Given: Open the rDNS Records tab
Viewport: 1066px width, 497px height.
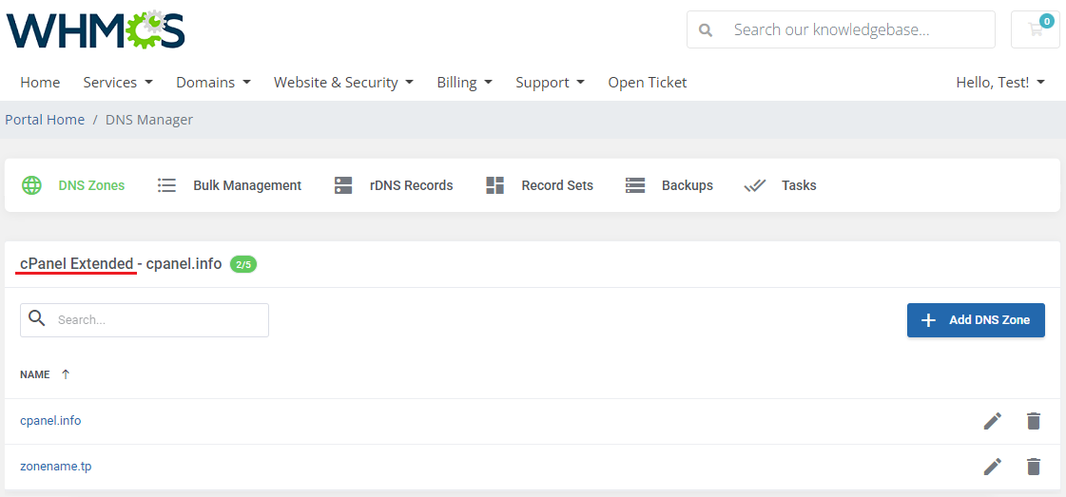Looking at the screenshot, I should coord(394,185).
